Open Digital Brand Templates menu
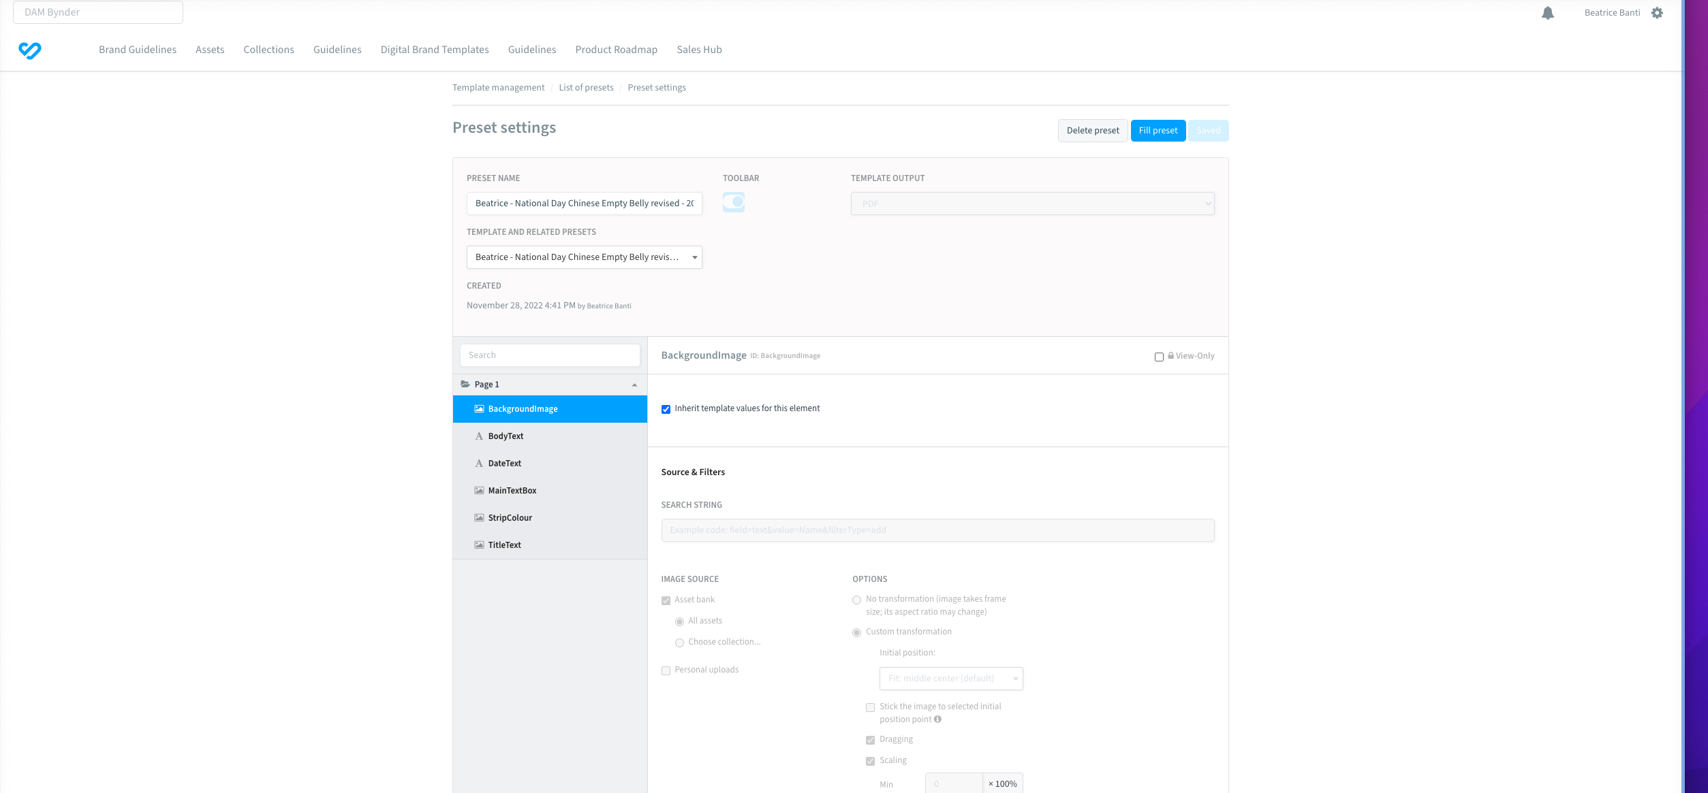 click(435, 50)
